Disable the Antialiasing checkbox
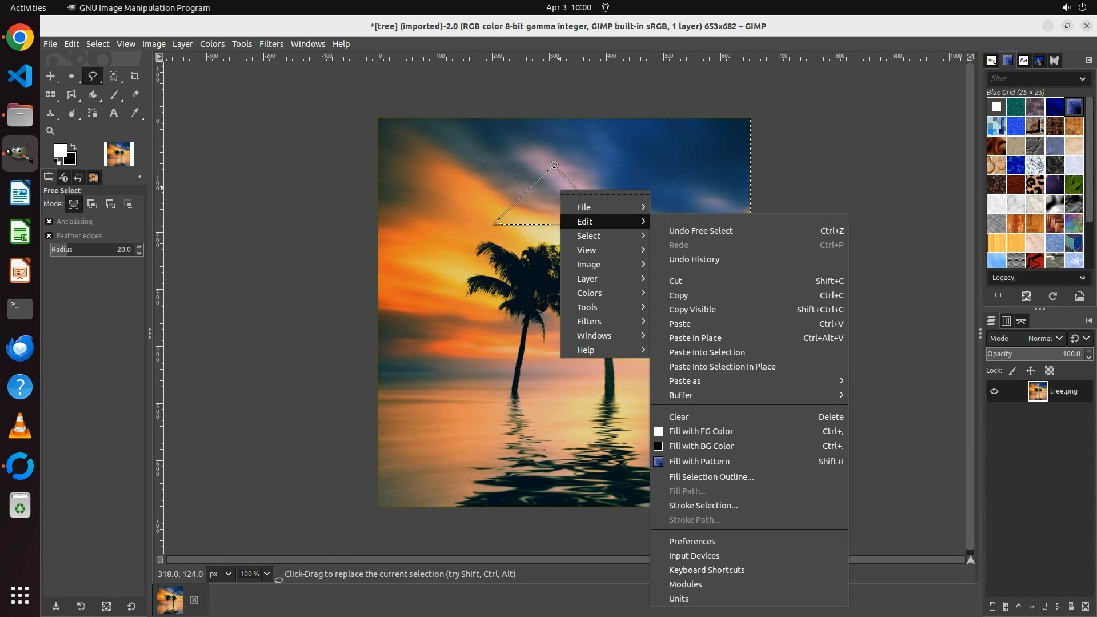 49,222
